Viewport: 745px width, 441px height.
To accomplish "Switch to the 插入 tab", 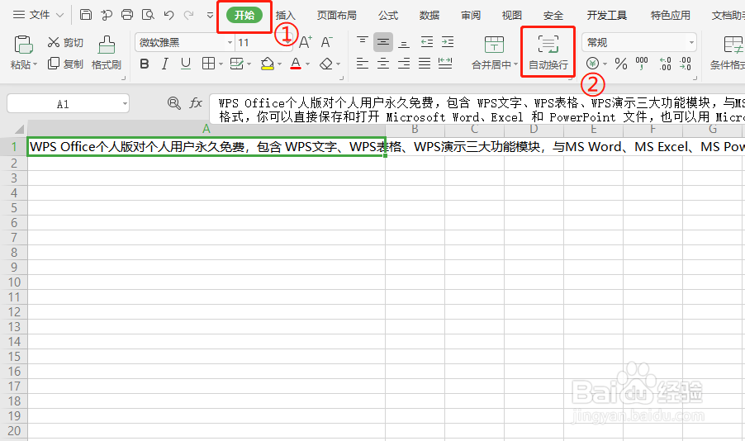I will (x=286, y=15).
